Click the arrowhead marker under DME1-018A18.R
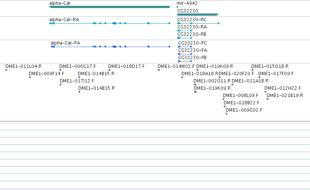 coord(182,77)
